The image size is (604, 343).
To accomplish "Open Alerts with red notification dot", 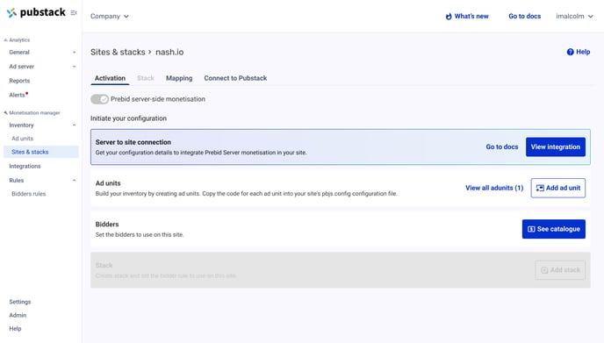I will (18, 95).
